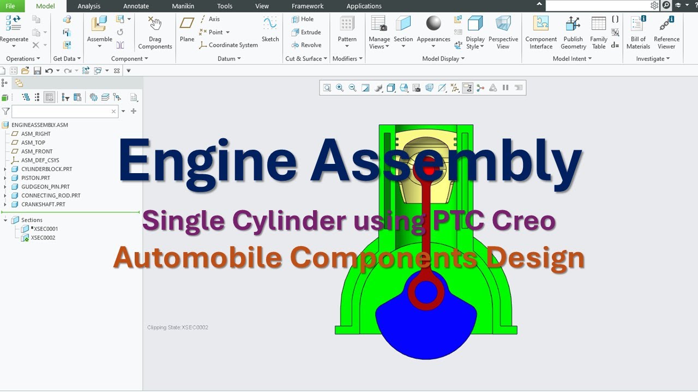Image resolution: width=698 pixels, height=392 pixels.
Task: Select cross-section XSEC0002
Action: tap(43, 237)
